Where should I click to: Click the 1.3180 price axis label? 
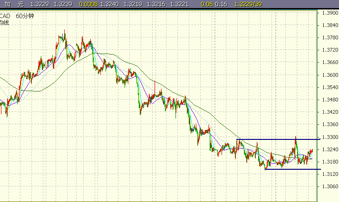pyautogui.click(x=330, y=162)
